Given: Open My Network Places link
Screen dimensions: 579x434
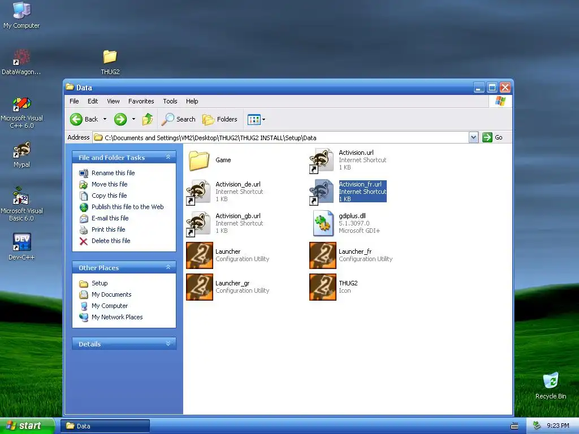Looking at the screenshot, I should 117,317.
